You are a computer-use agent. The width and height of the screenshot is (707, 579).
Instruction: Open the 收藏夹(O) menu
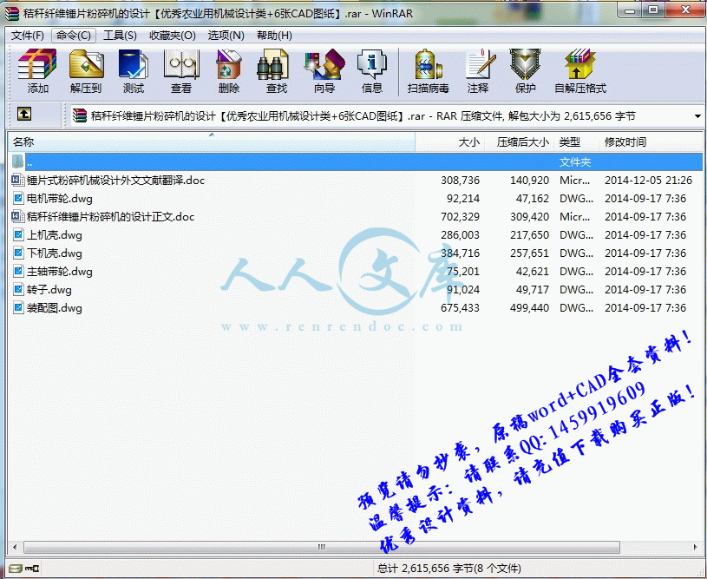tap(173, 36)
